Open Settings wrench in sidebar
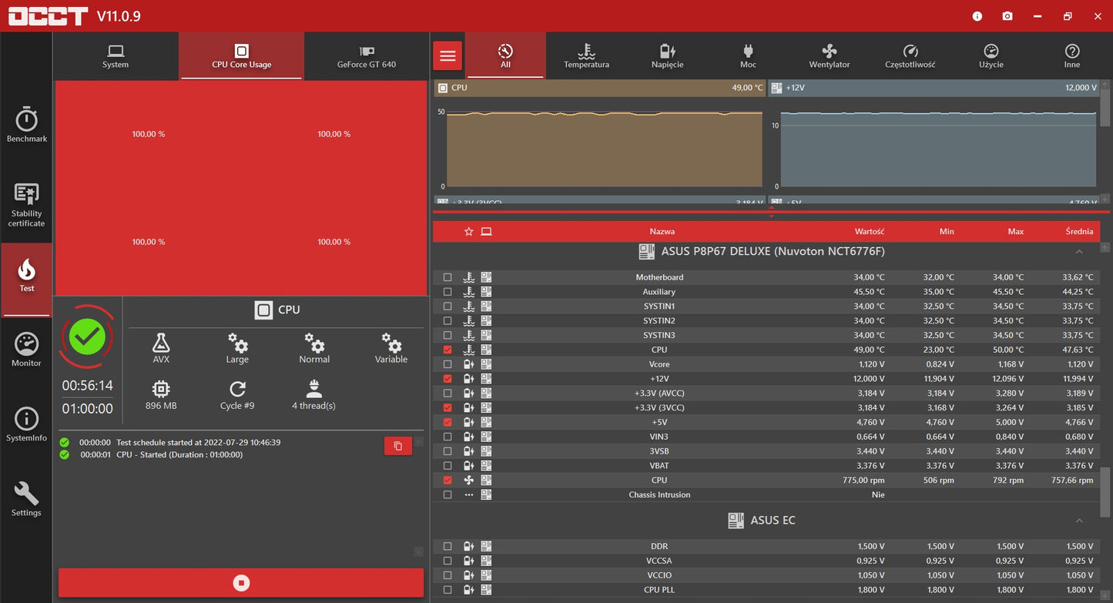1113x603 pixels. click(x=26, y=499)
